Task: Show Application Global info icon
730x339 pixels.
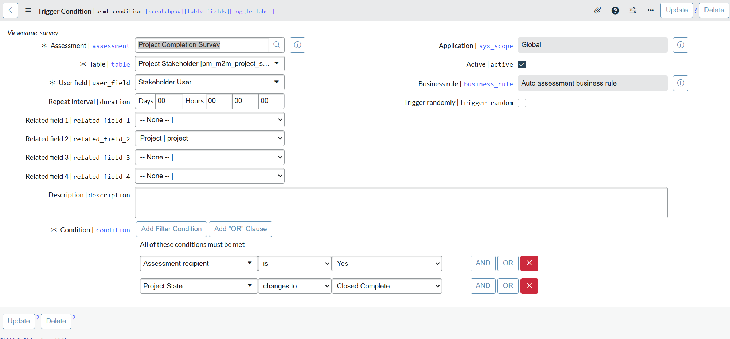Action: pos(680,45)
